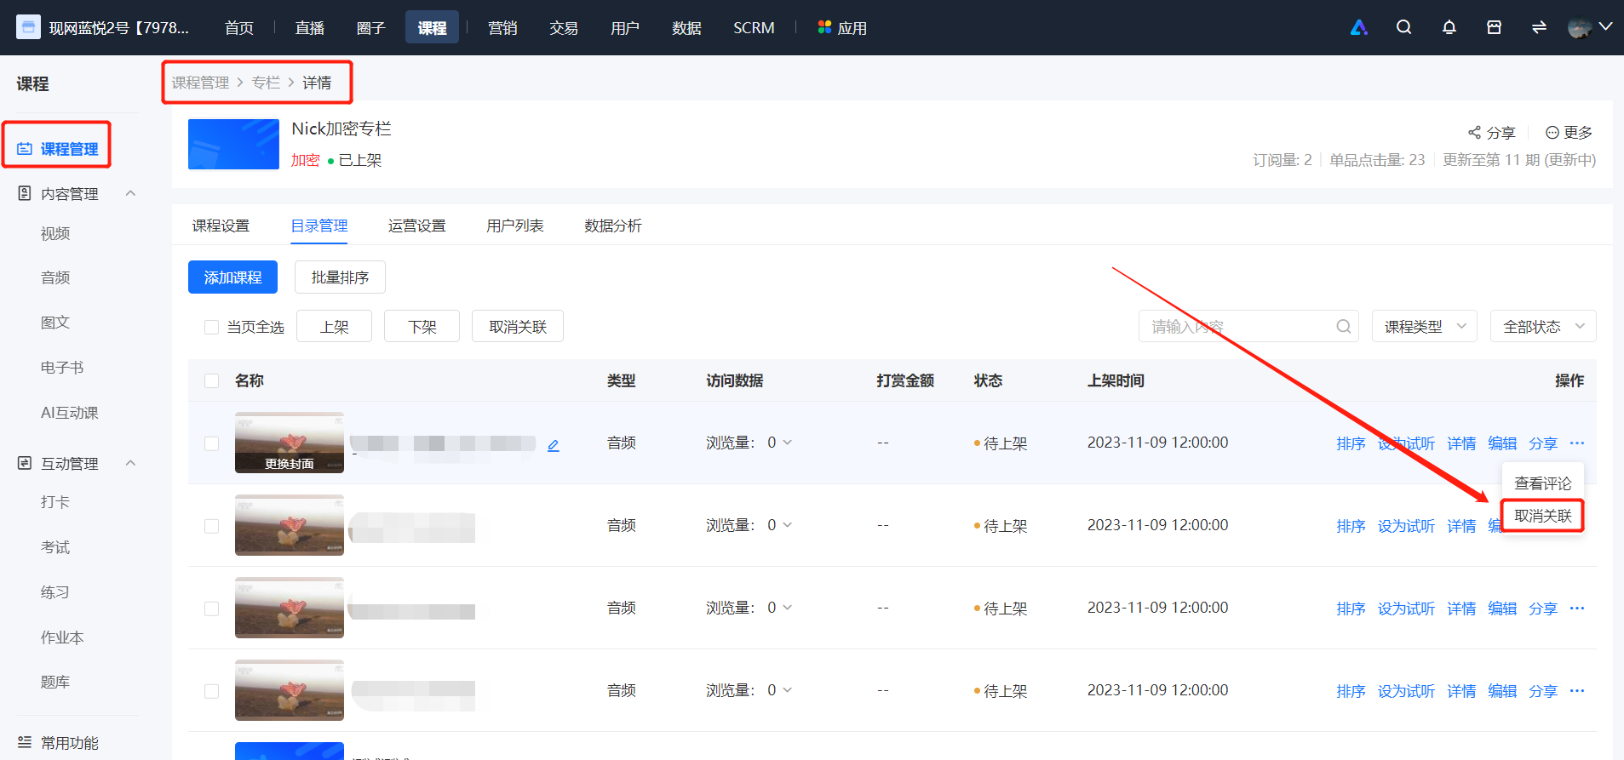Select 取消关联 in the popup menu
The width and height of the screenshot is (1624, 760).
click(1542, 516)
